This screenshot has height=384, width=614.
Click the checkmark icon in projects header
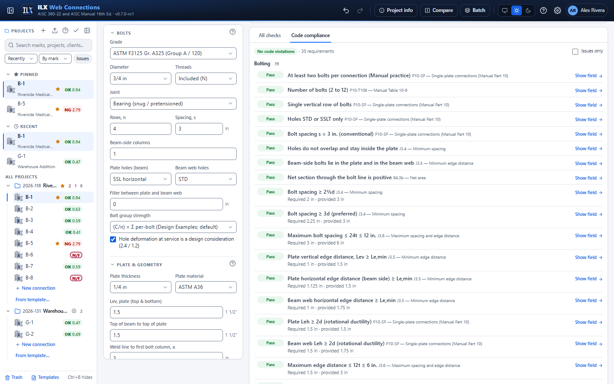[x=76, y=31]
